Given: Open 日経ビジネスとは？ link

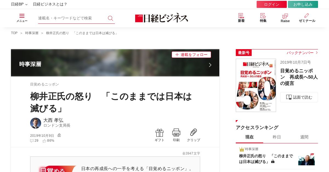Looking at the screenshot, I should tap(50, 4).
